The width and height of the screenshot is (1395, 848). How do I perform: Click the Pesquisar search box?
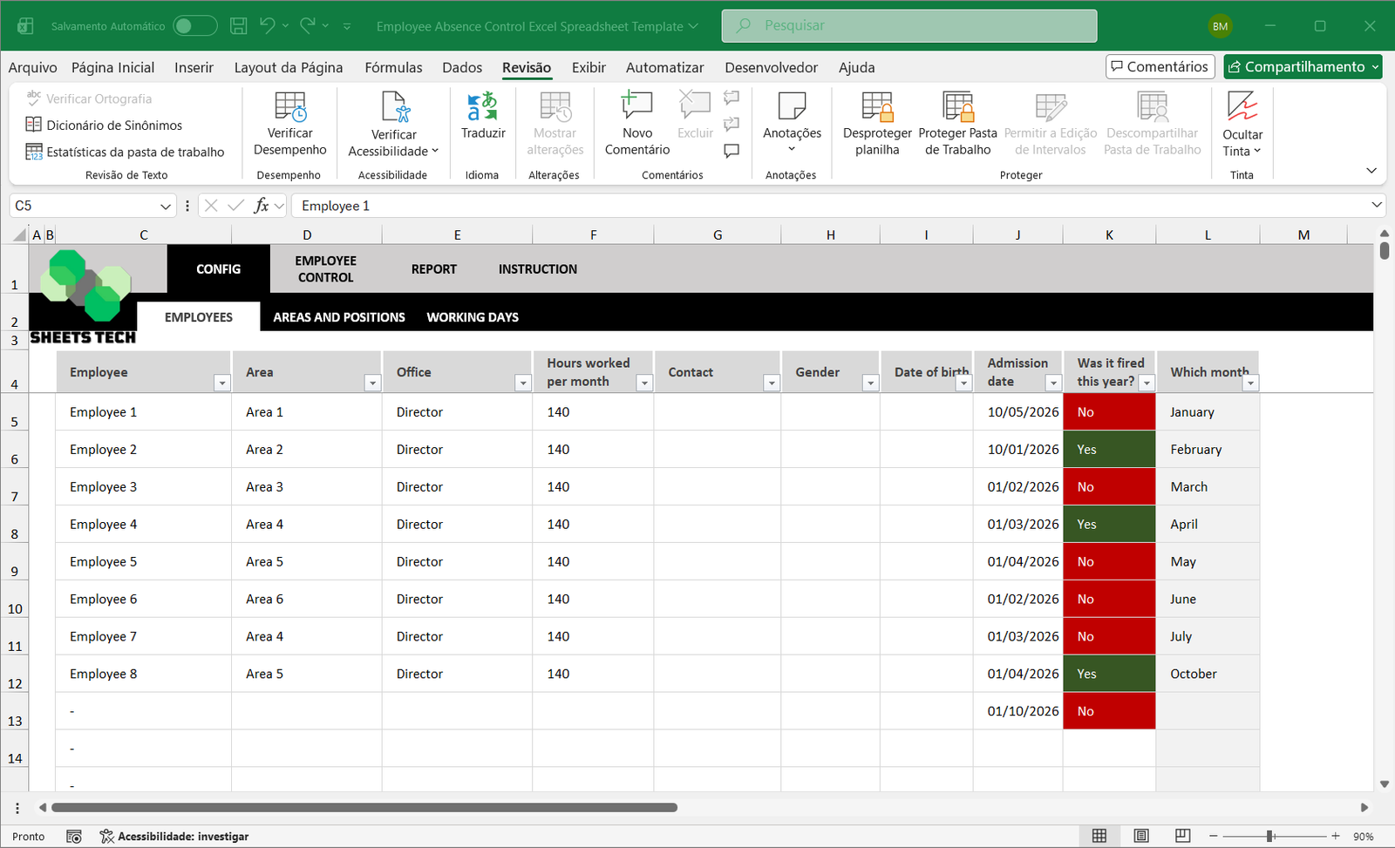pyautogui.click(x=908, y=26)
